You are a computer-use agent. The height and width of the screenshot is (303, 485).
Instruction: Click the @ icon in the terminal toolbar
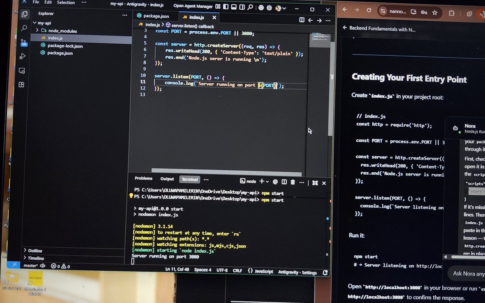[275, 182]
